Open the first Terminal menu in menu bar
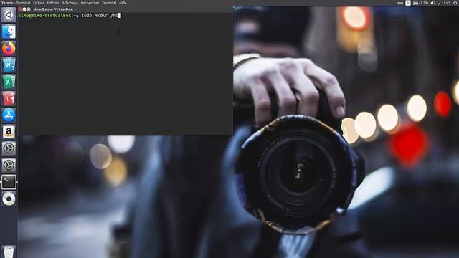Viewport: 459px width, 258px height. click(x=23, y=3)
